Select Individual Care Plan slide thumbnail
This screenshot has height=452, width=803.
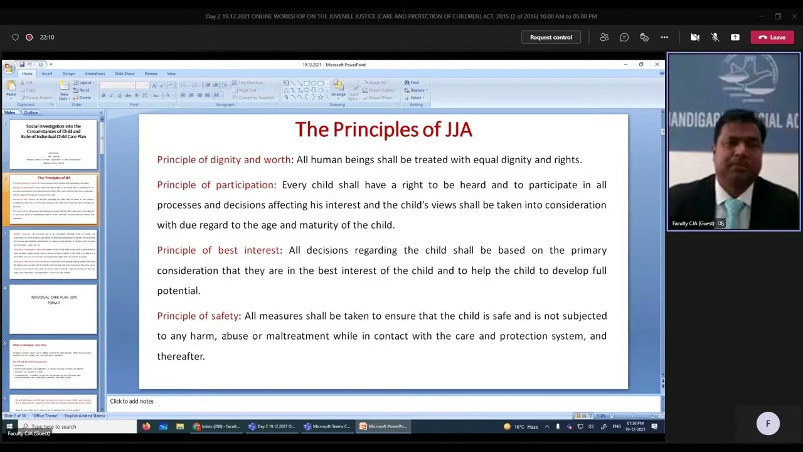tap(53, 309)
